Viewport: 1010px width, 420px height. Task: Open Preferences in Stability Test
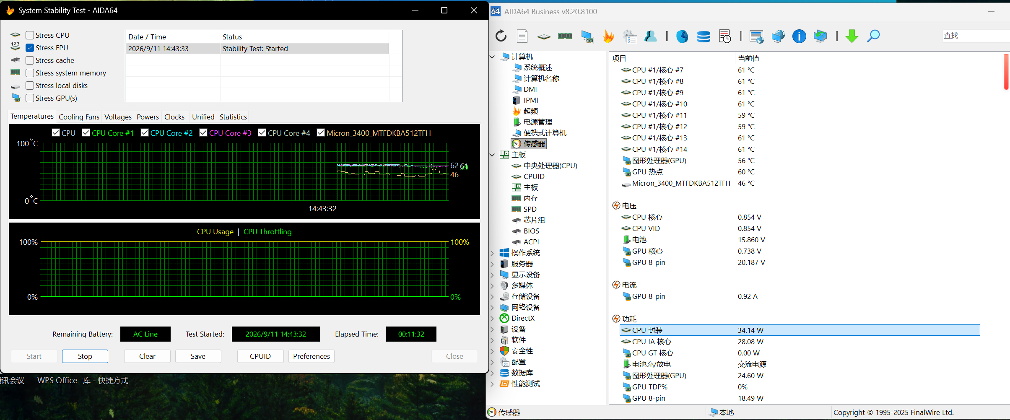[x=312, y=356]
